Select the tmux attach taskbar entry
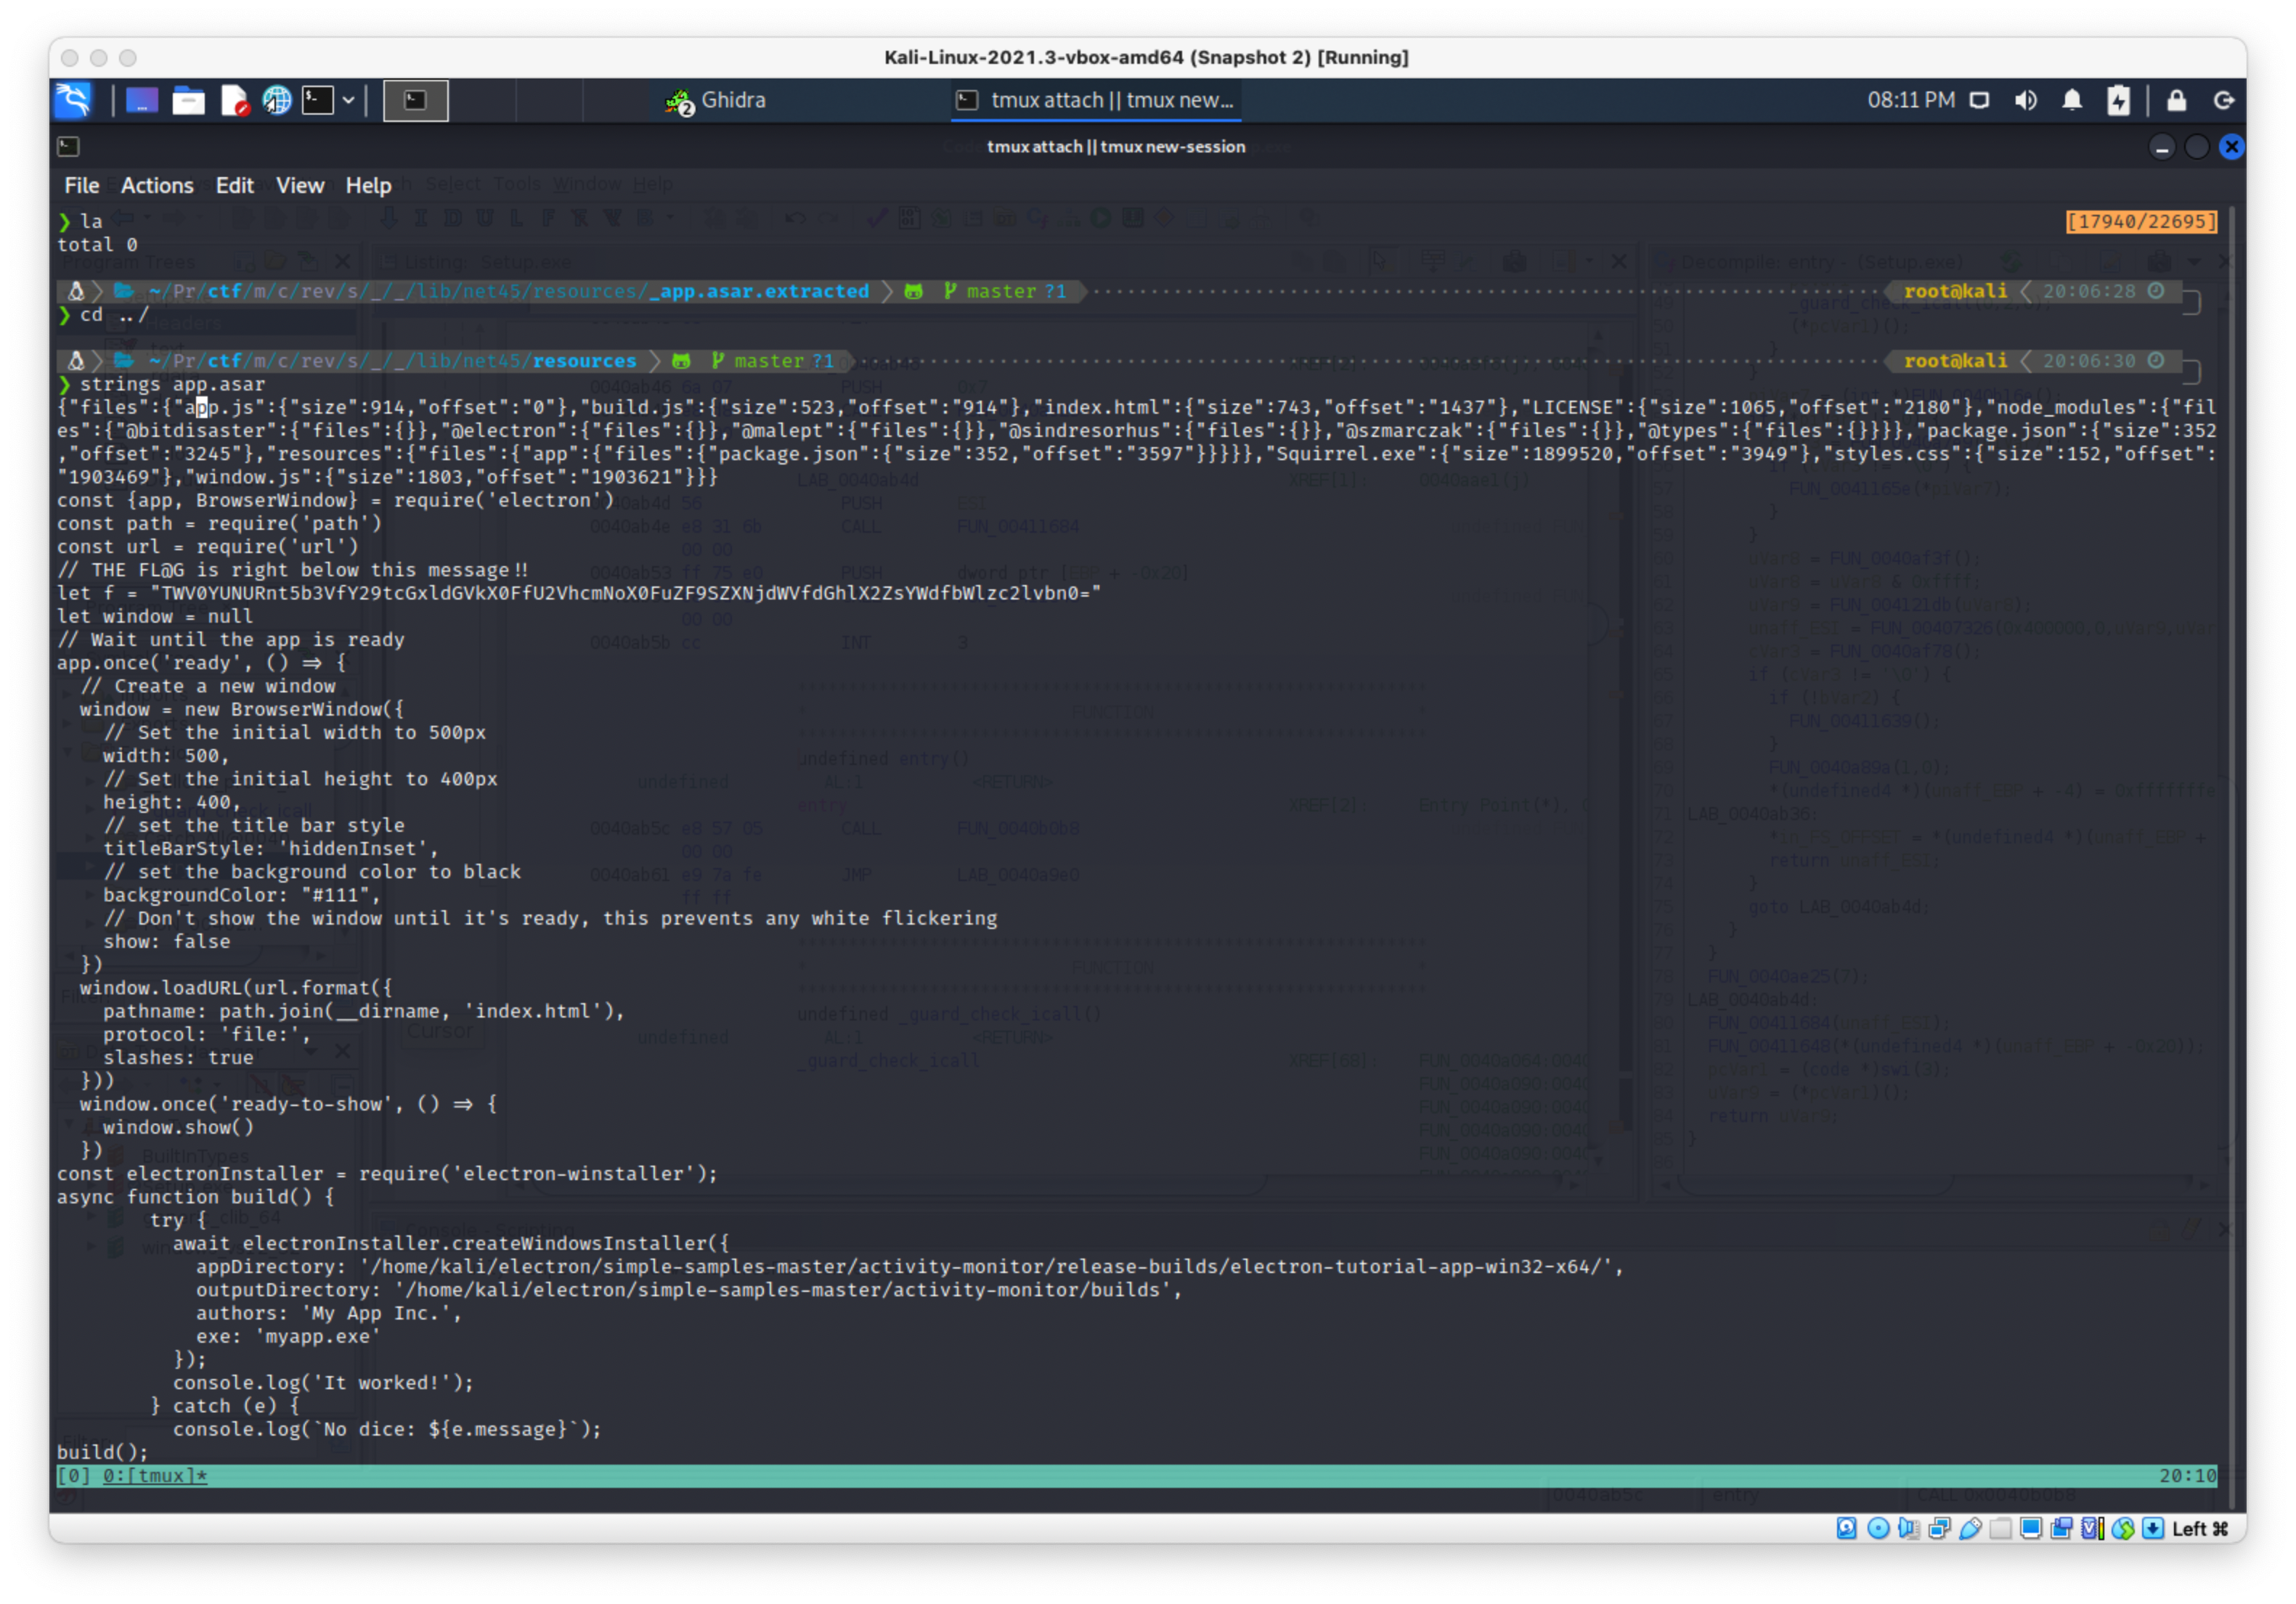2296x1604 pixels. pos(1096,100)
